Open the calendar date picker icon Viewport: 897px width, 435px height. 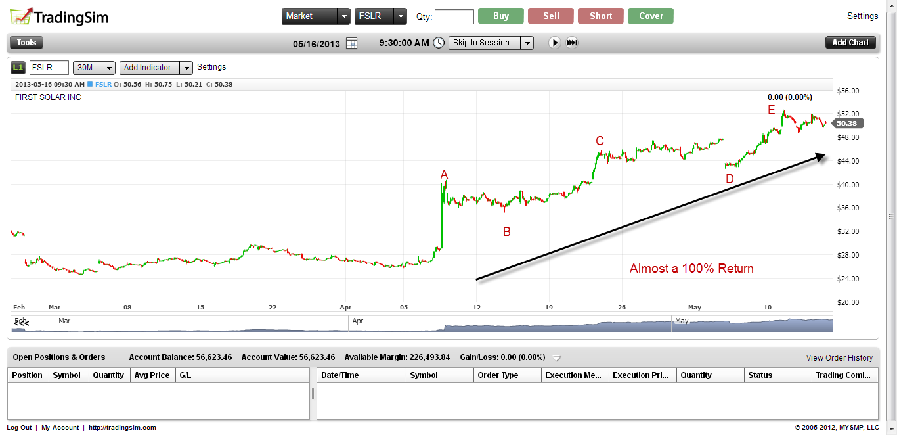coord(351,43)
